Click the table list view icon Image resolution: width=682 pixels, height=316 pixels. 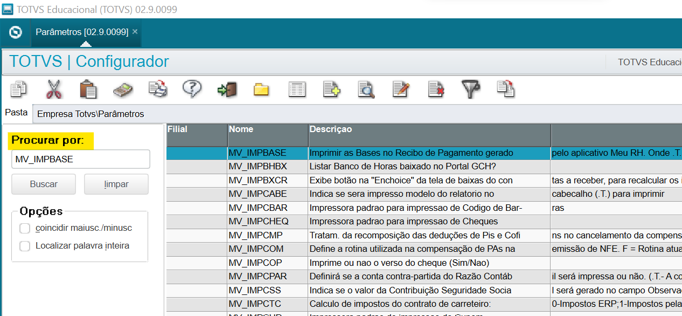point(297,89)
